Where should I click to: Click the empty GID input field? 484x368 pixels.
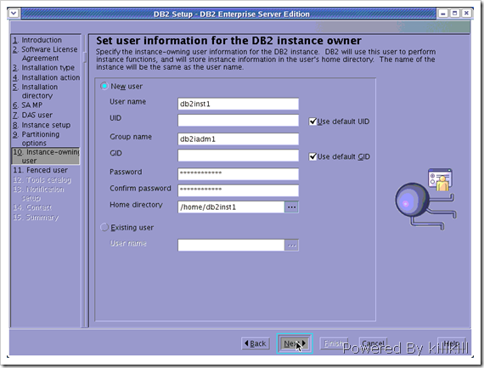239,156
